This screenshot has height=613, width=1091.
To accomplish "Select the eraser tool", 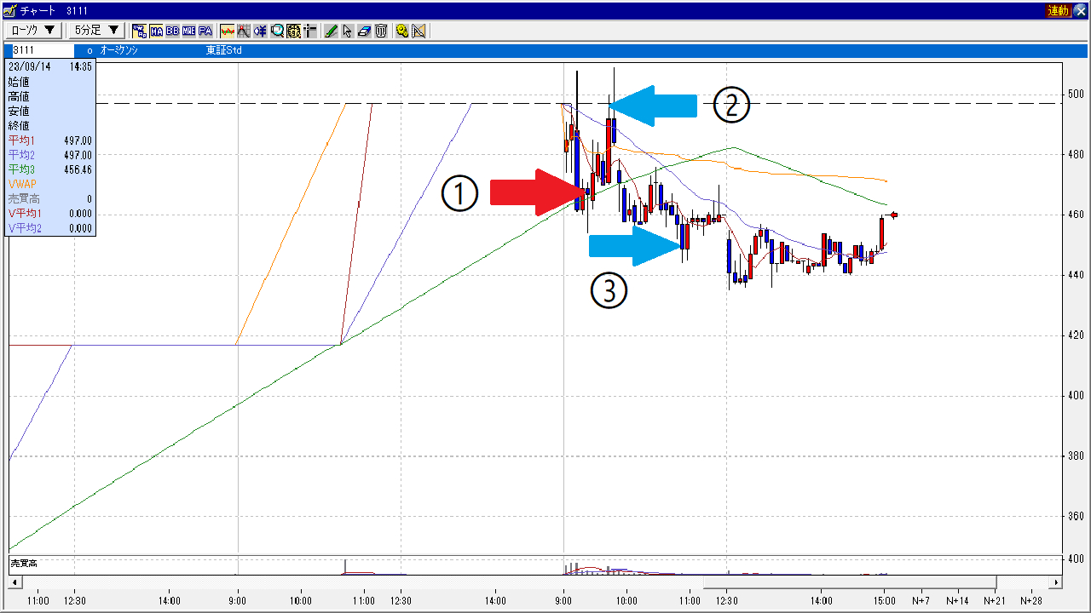I will [364, 30].
